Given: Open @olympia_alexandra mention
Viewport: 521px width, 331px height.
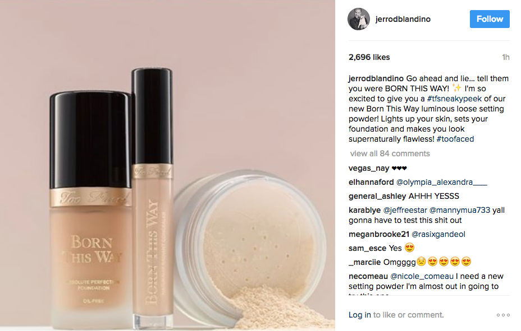Looking at the screenshot, I should [x=442, y=182].
